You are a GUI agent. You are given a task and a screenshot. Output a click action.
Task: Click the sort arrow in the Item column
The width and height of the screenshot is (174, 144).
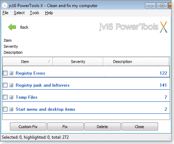[x=49, y=61]
